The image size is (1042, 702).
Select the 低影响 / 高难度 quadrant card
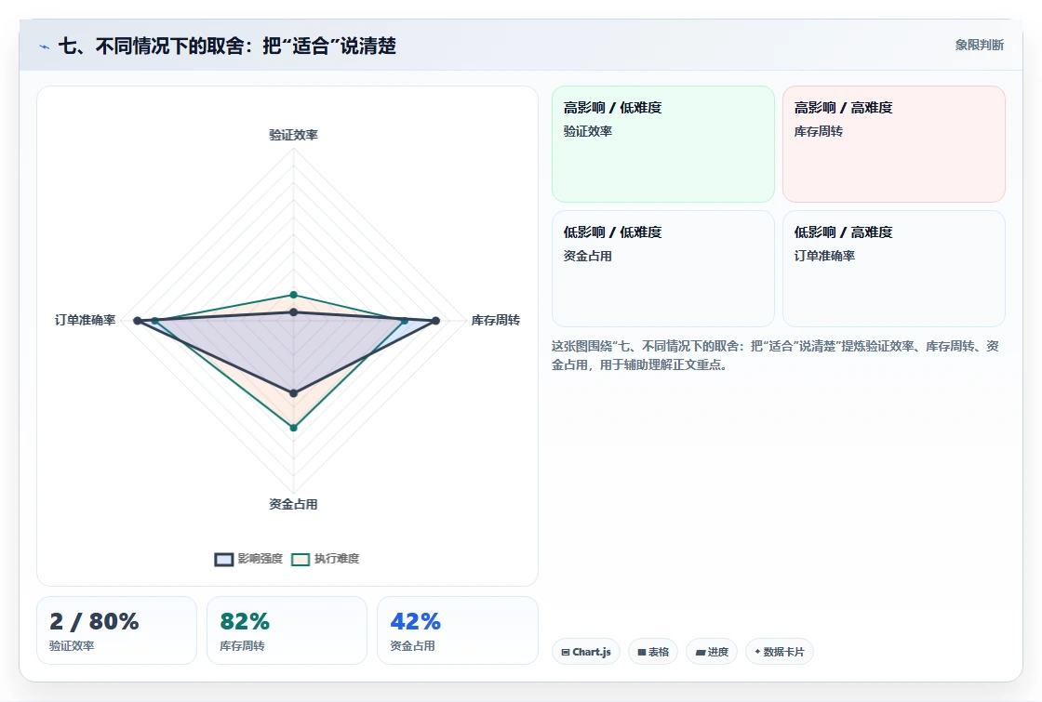pos(894,269)
